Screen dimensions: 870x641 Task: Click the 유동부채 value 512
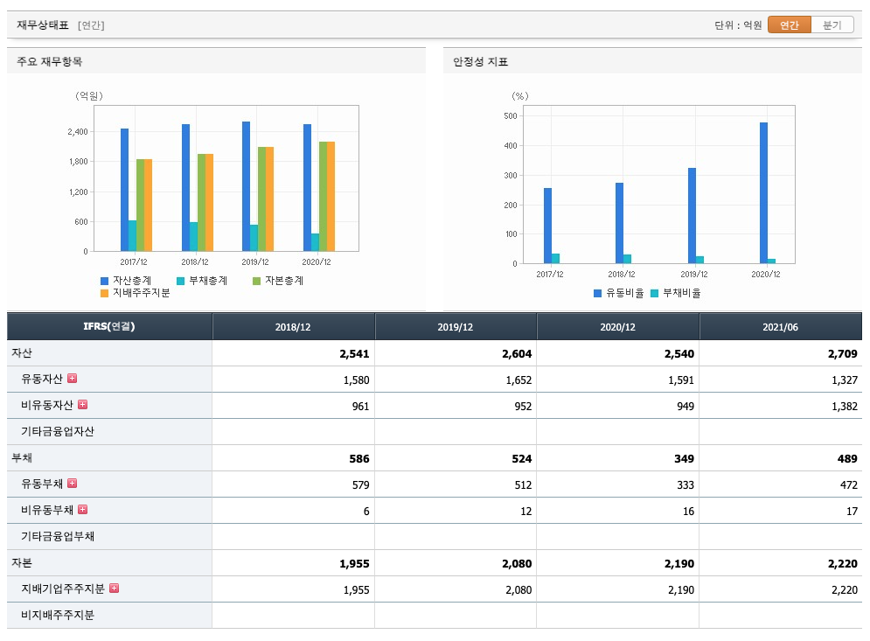(523, 485)
